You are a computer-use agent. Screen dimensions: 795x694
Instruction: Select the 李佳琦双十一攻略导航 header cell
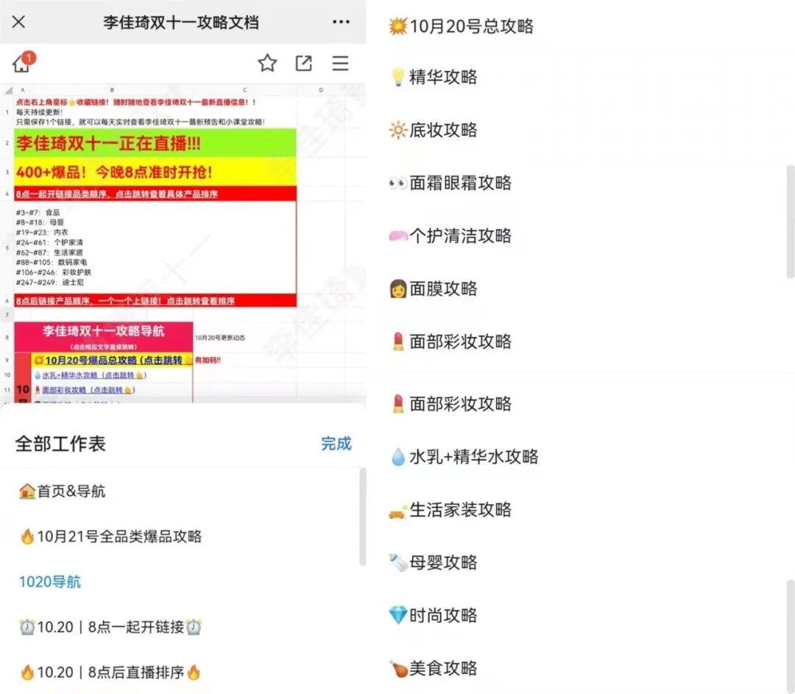click(104, 336)
